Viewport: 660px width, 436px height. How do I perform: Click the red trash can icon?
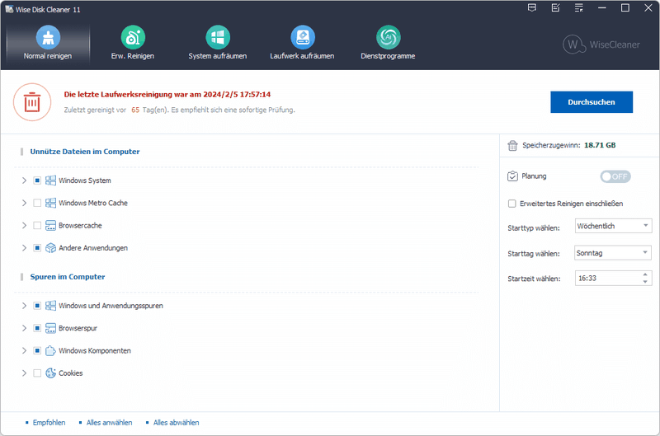click(32, 102)
